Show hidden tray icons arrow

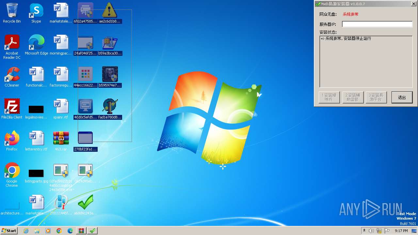click(x=364, y=231)
